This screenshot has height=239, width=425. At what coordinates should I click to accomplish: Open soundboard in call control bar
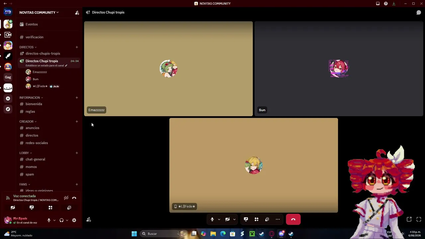pyautogui.click(x=267, y=219)
